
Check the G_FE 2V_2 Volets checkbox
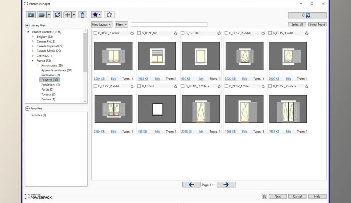point(95,86)
